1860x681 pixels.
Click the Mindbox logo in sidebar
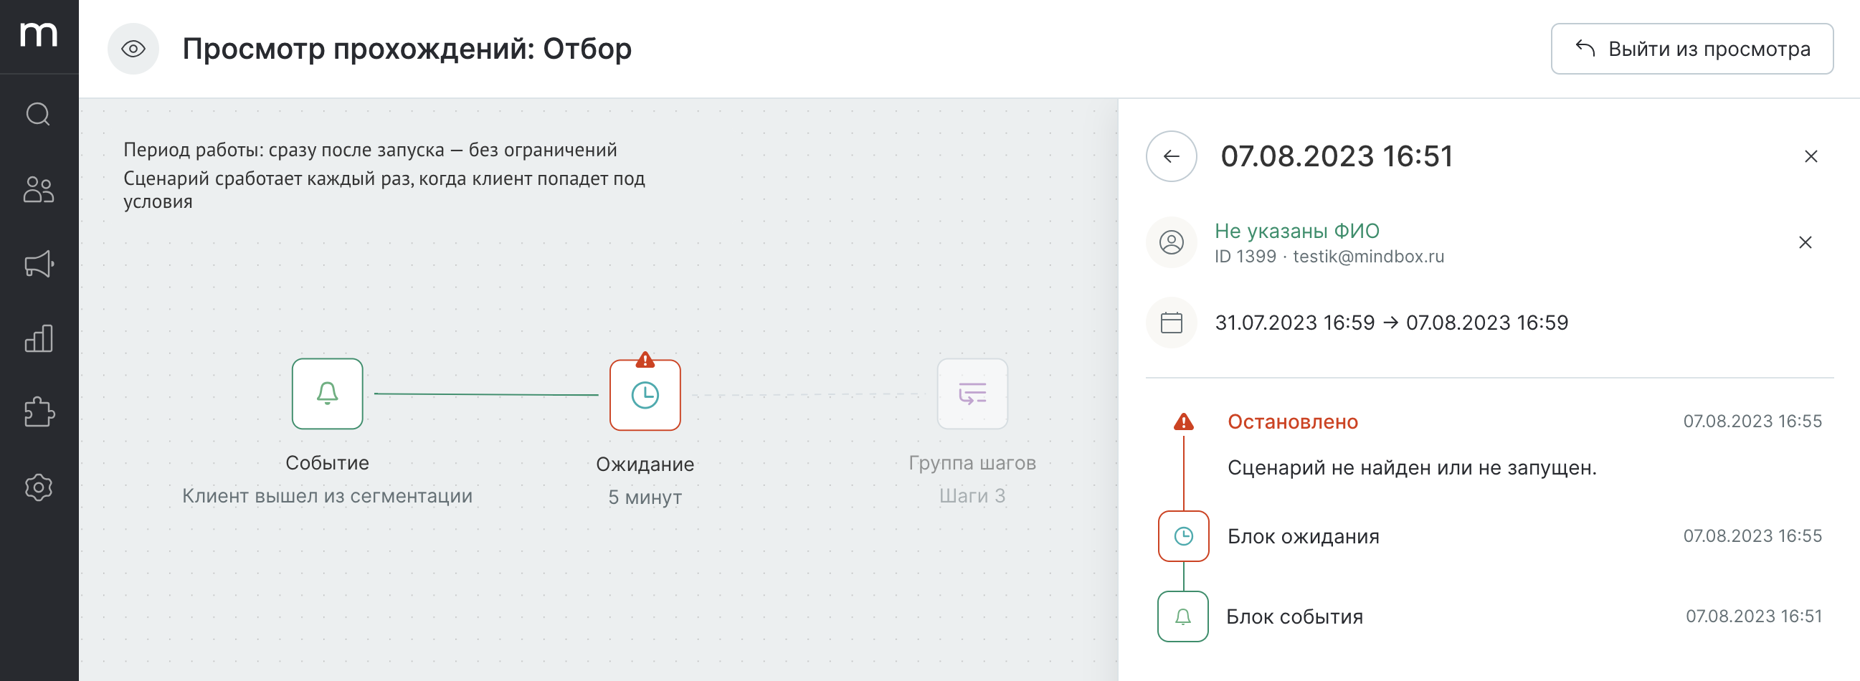click(38, 34)
